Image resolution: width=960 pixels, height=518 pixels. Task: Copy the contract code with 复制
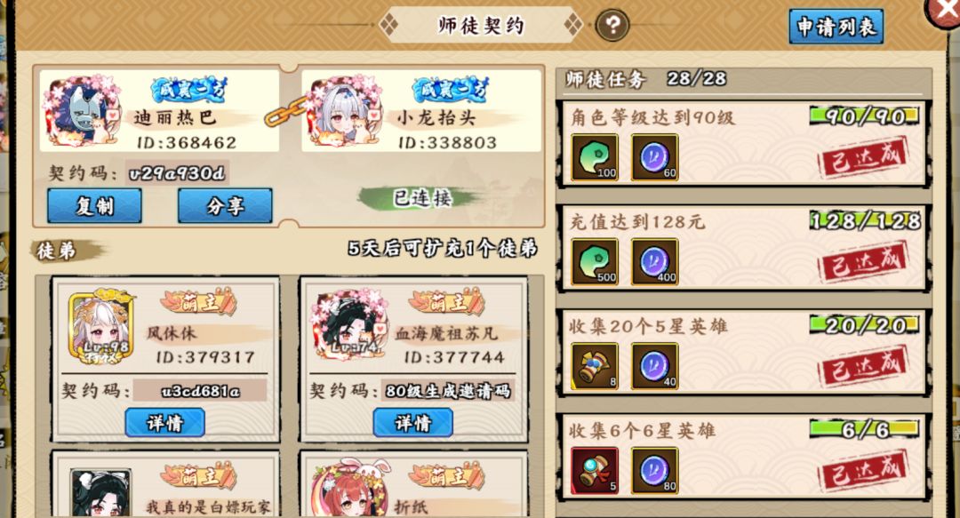click(94, 206)
